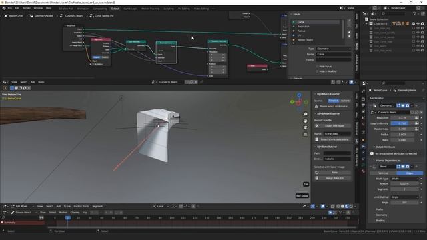Switch to the Default workspace tab
Viewport: 427px width, 240px height.
tap(115, 9)
